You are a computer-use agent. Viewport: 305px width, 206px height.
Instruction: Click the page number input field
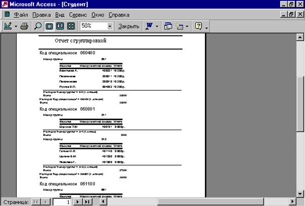60,201
